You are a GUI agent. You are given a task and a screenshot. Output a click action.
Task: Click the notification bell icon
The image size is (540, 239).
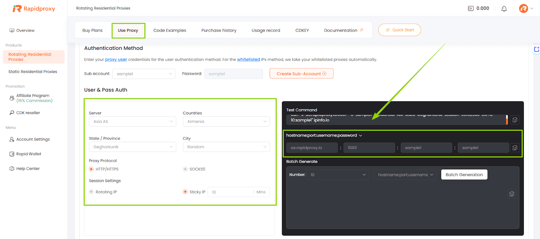point(504,9)
